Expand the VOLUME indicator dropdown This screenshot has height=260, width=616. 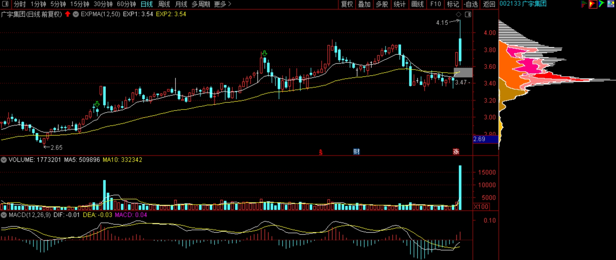coord(4,160)
